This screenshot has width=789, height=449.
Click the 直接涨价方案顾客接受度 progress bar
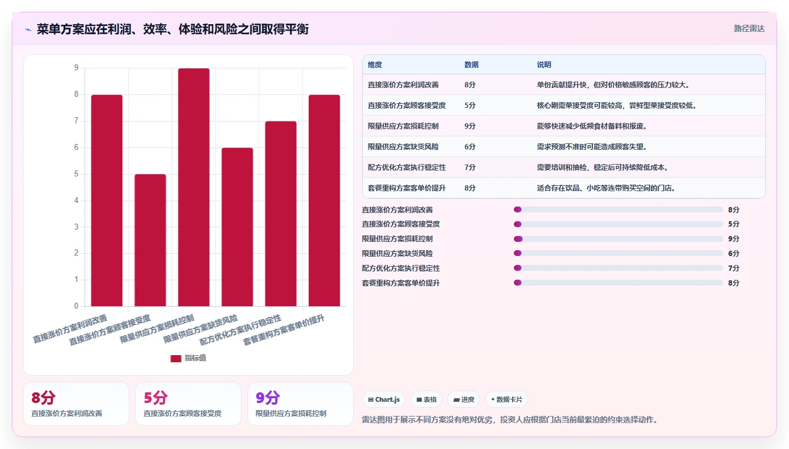[618, 224]
